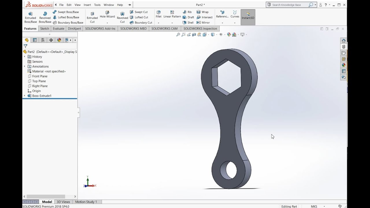Start the Linear Pattern tool
370x208 pixels.
tap(172, 14)
